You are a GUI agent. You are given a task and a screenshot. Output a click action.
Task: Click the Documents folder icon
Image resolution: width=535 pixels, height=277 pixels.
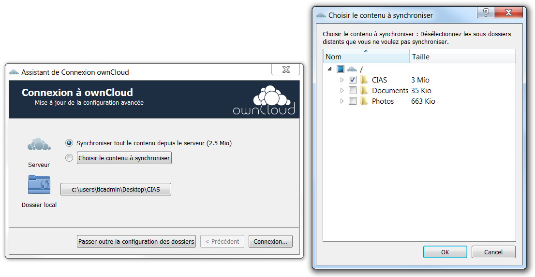point(364,91)
